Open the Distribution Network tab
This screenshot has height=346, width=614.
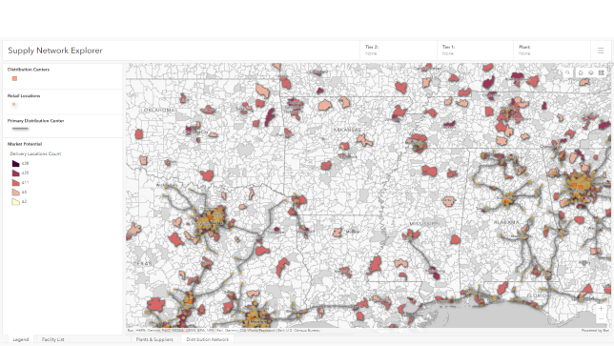pyautogui.click(x=208, y=339)
